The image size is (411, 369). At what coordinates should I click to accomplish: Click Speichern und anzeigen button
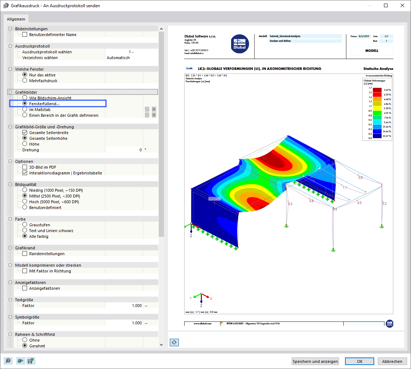[315, 361]
